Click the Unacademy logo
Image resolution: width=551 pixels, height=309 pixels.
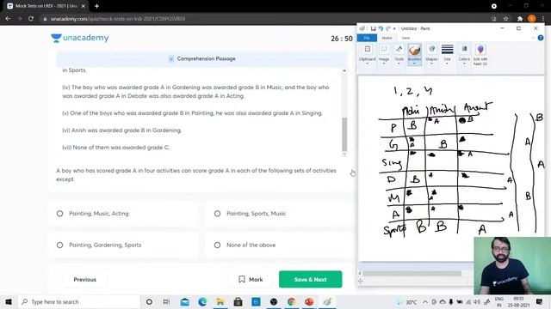coord(80,38)
